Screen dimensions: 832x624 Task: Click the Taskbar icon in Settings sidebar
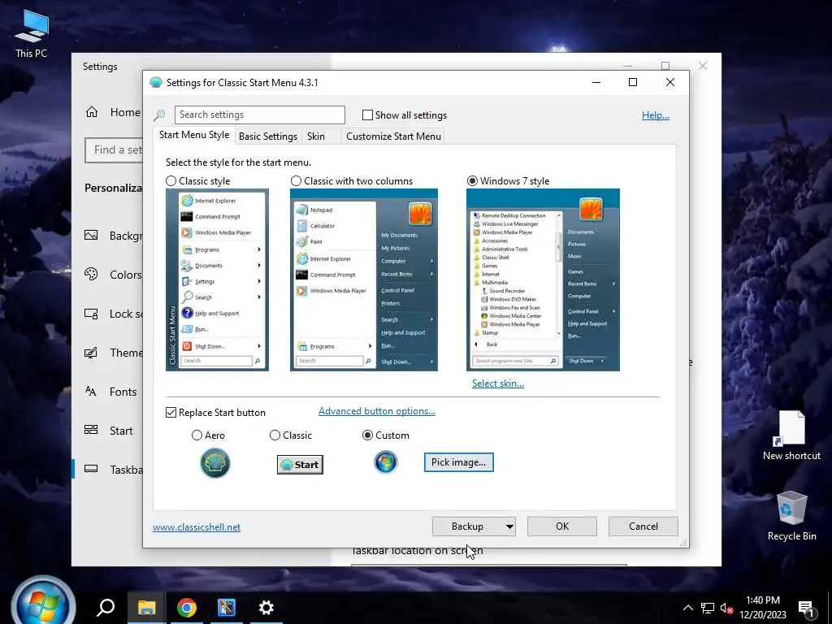point(91,469)
